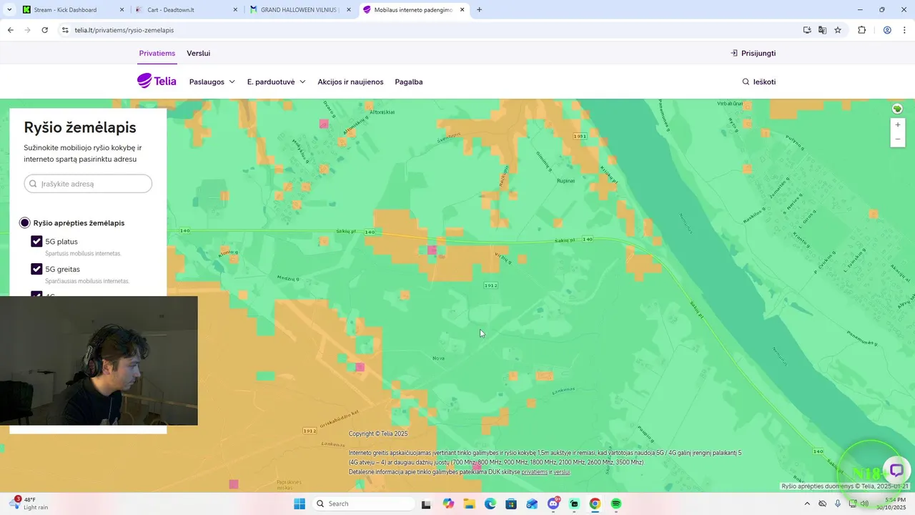
Task: Open Copilot from the taskbar
Action: click(448, 504)
